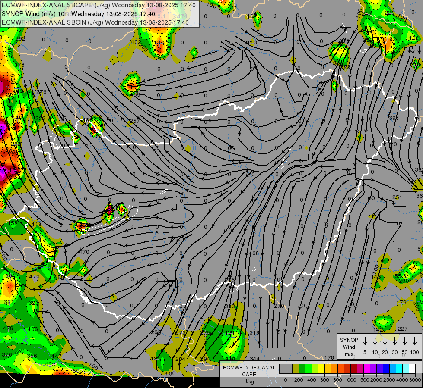The image size is (423, 388).
Task: Pick the white swatch in CAPE legend
Action: point(412,369)
